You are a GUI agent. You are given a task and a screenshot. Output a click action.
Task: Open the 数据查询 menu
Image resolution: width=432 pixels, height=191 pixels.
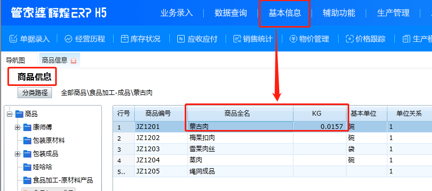231,13
